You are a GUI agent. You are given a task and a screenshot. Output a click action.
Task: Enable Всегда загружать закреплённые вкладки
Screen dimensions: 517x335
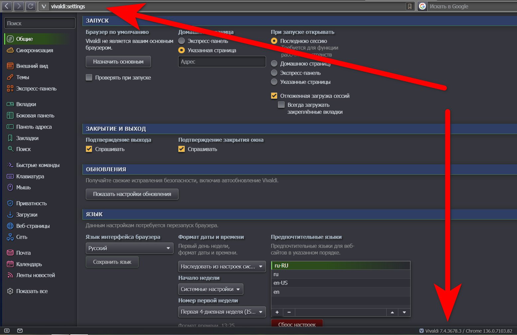281,105
